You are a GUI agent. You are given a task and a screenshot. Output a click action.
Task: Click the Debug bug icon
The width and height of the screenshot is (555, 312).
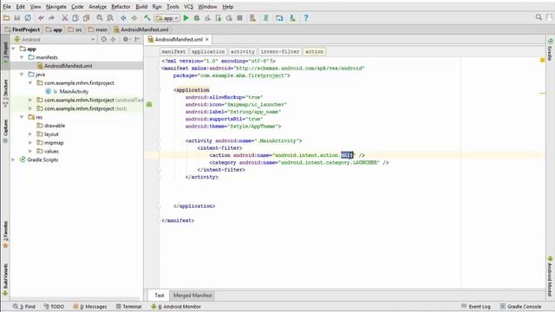click(x=197, y=17)
